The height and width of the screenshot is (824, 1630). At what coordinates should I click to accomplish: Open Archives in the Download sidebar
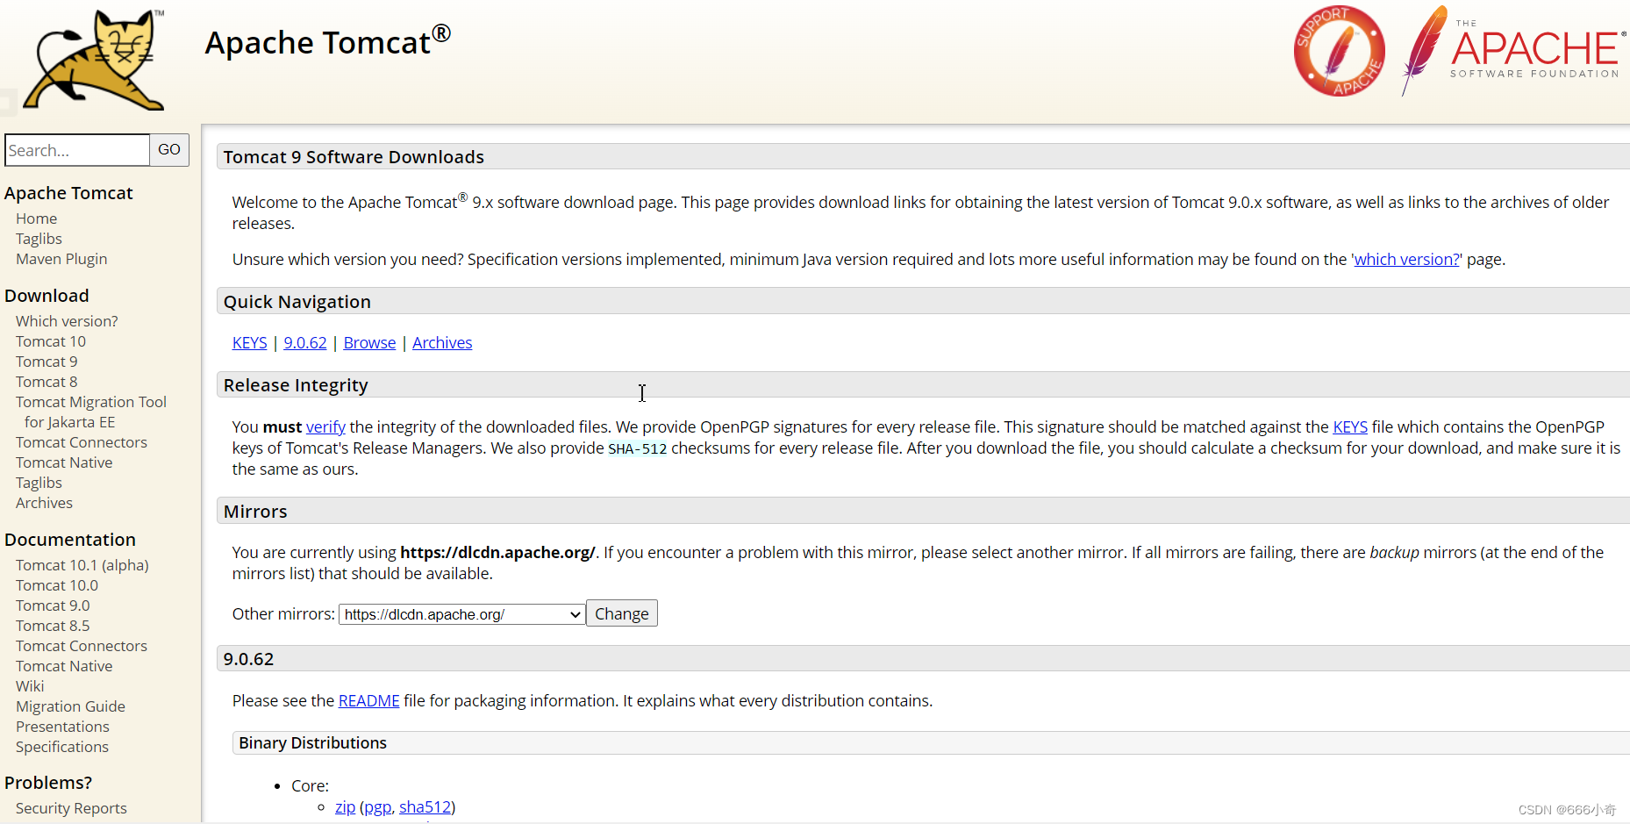pyautogui.click(x=44, y=503)
